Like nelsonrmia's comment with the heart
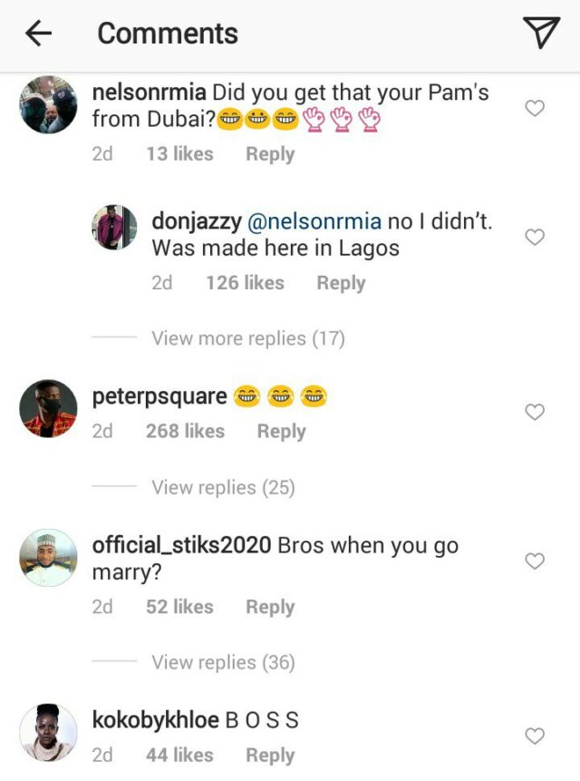580x781 pixels. point(536,109)
